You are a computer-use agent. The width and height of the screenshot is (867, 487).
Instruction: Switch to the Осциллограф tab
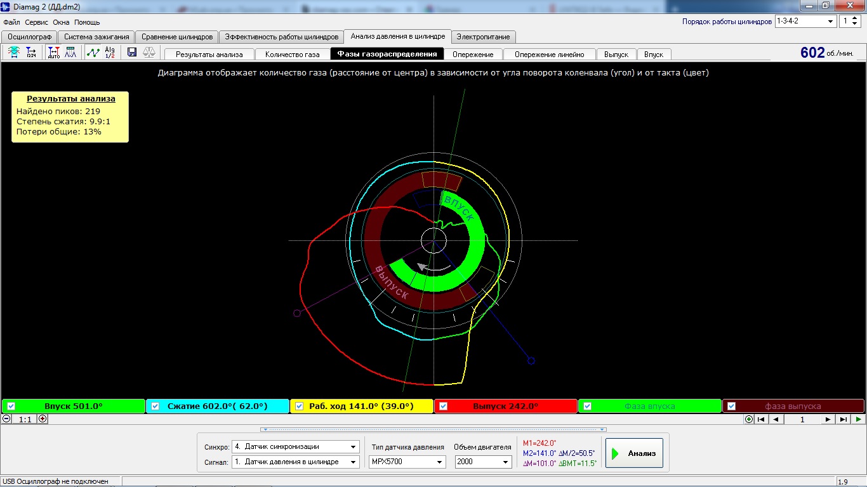[29, 37]
